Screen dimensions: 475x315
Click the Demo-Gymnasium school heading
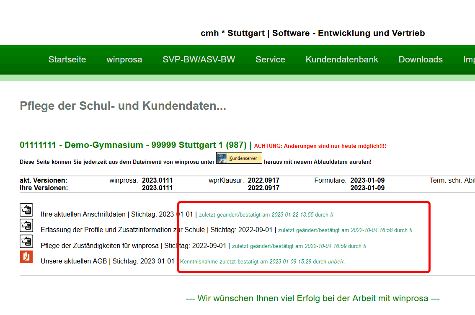133,145
